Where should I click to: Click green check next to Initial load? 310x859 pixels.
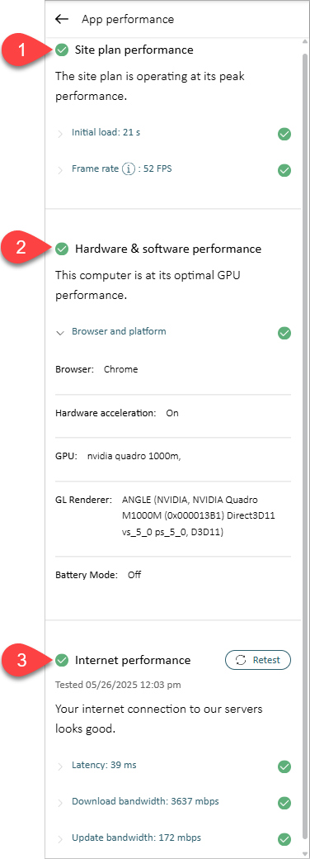pos(284,134)
